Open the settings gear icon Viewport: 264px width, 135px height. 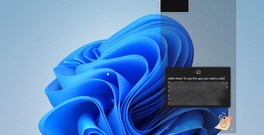(x=167, y=128)
